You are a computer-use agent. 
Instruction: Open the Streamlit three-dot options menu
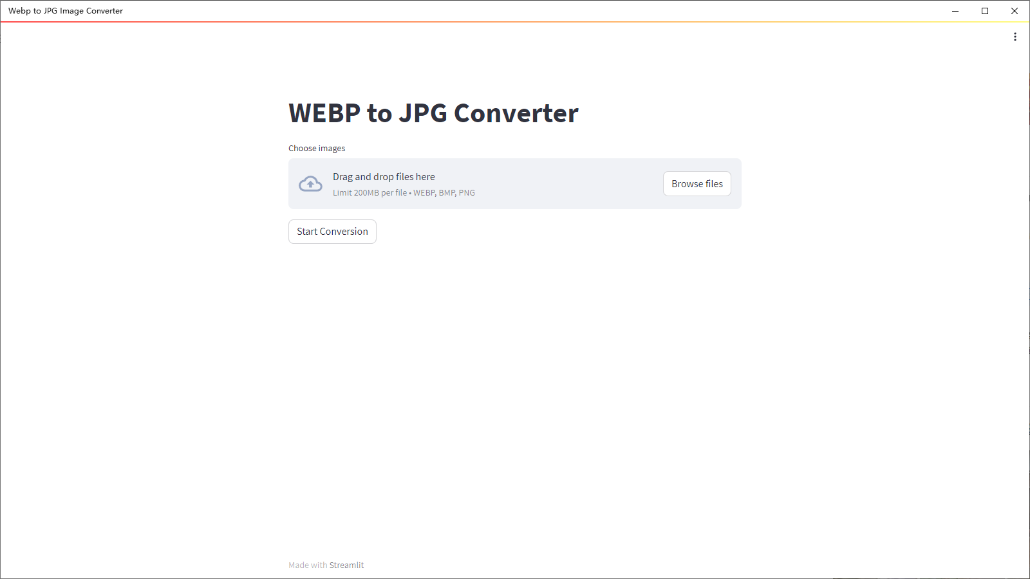tap(1015, 37)
